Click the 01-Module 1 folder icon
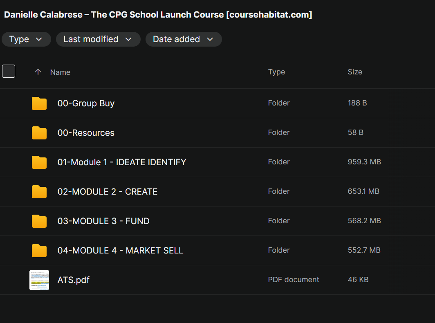 click(39, 162)
